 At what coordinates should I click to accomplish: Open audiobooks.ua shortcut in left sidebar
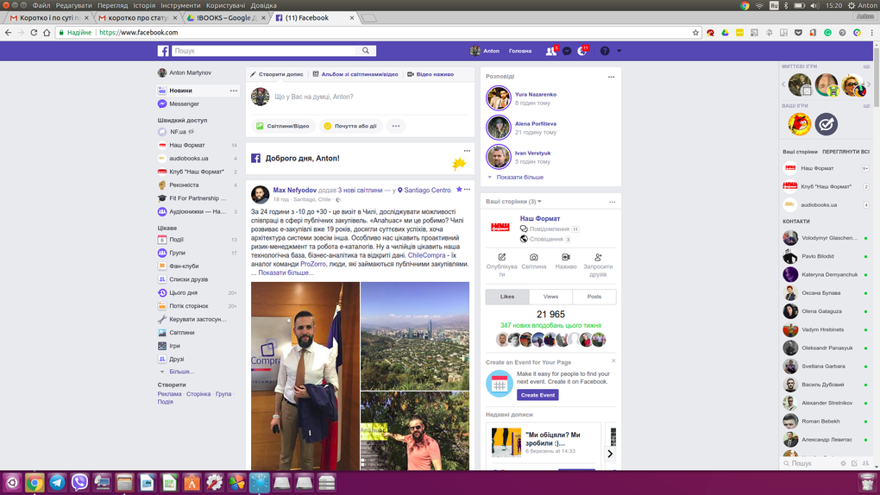click(x=189, y=159)
